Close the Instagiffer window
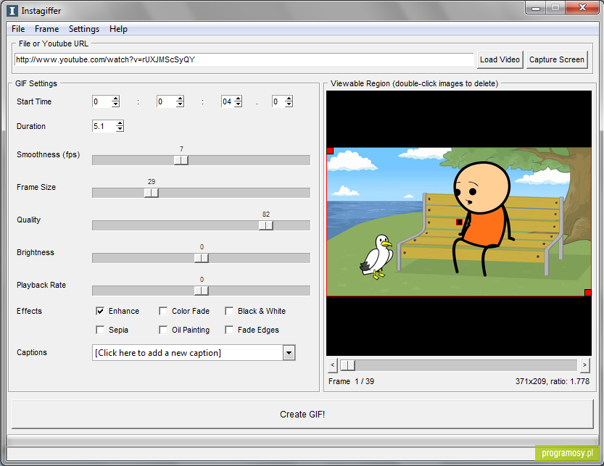The image size is (604, 466). (582, 8)
